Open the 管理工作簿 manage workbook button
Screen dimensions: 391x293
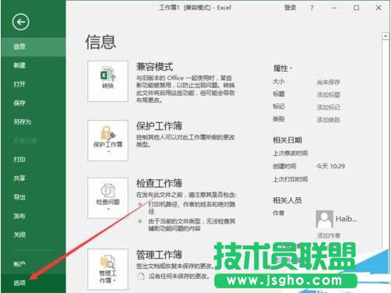[x=107, y=270]
